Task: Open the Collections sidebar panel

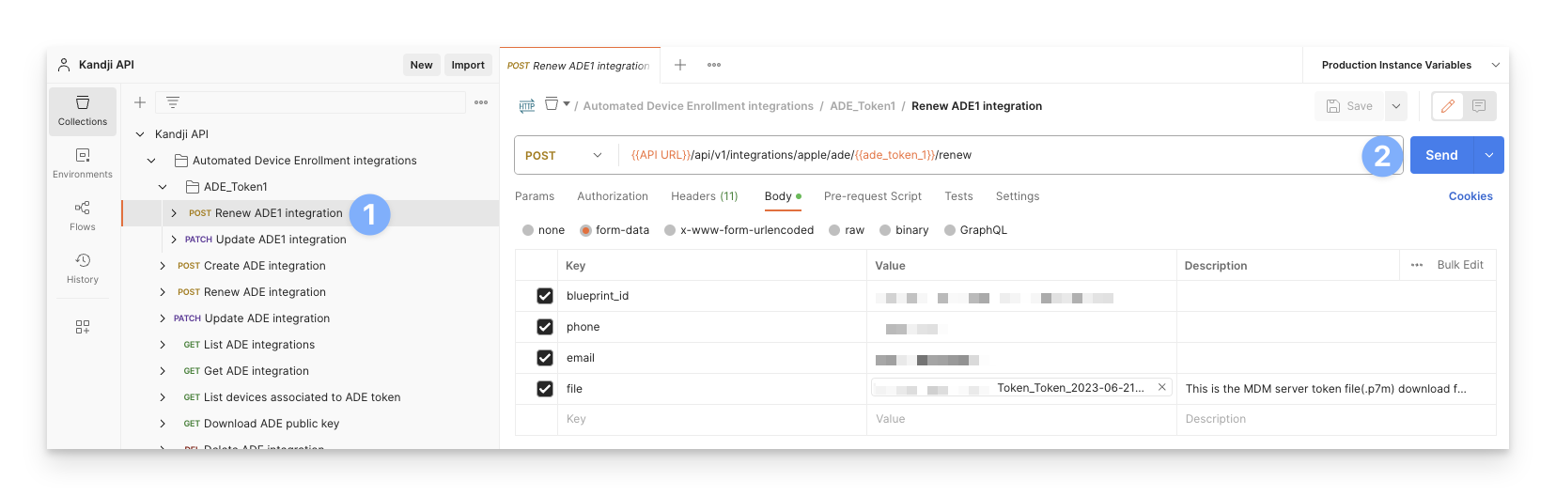Action: (83, 111)
